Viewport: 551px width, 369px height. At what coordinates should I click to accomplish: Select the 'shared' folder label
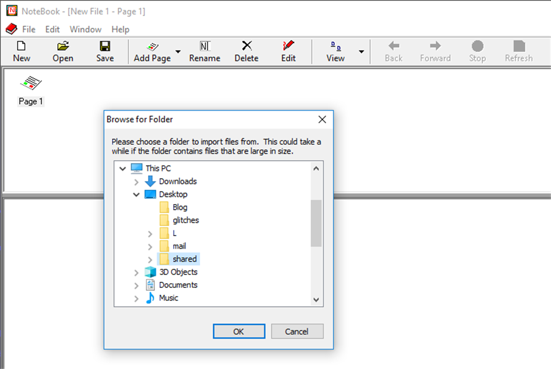coord(185,259)
